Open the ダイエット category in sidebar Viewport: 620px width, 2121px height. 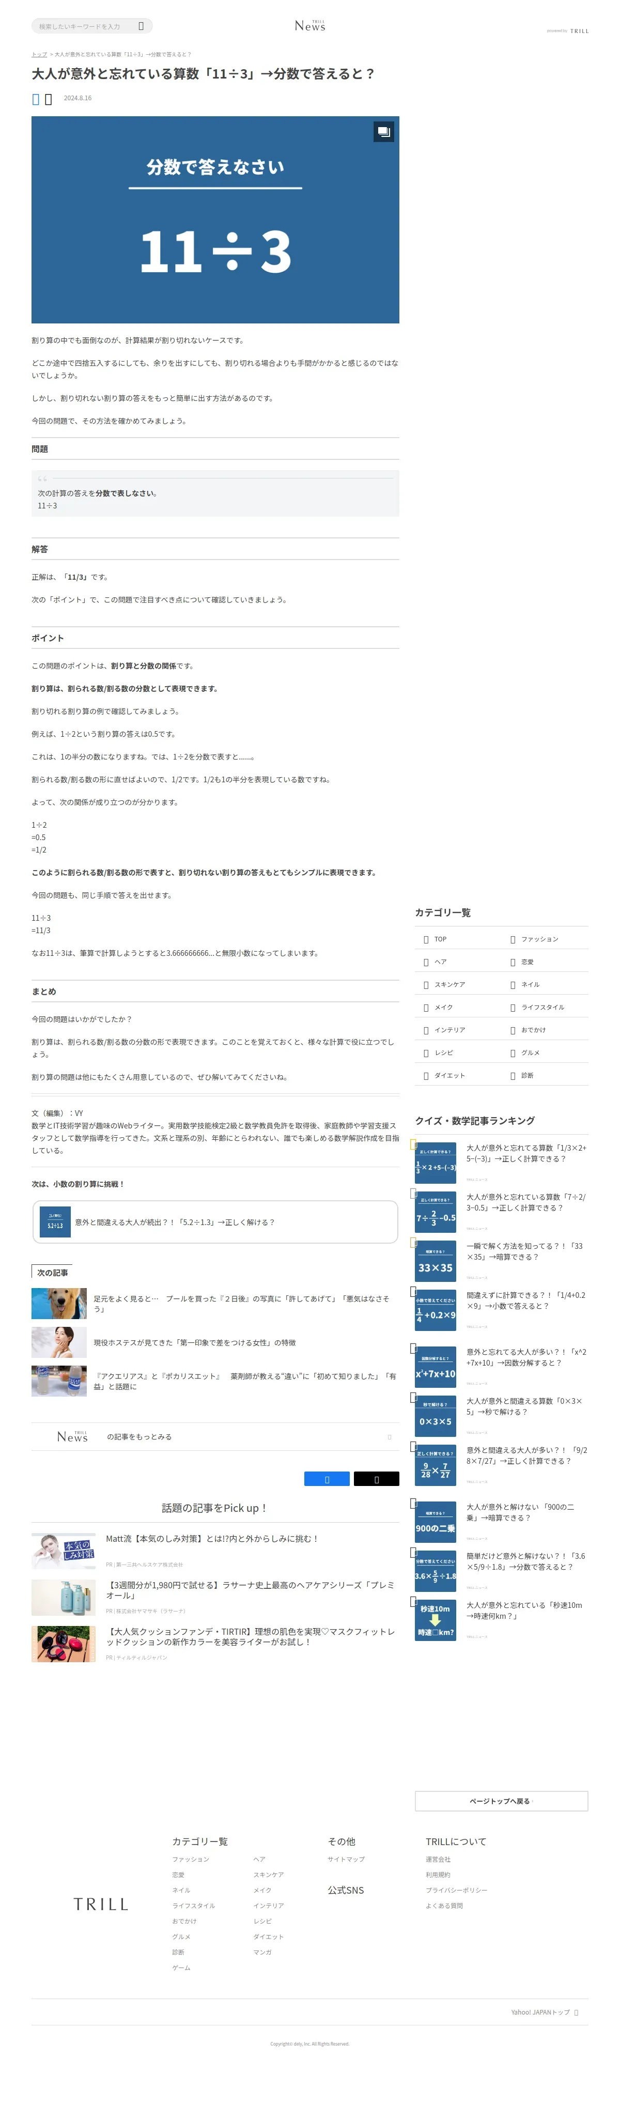(x=450, y=1075)
